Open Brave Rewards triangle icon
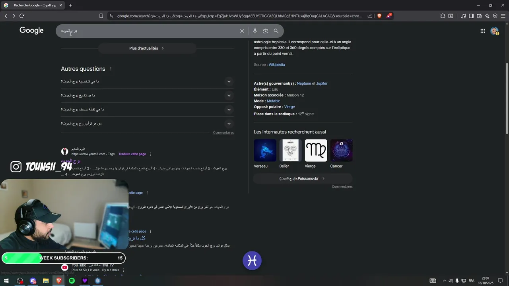 pyautogui.click(x=389, y=16)
